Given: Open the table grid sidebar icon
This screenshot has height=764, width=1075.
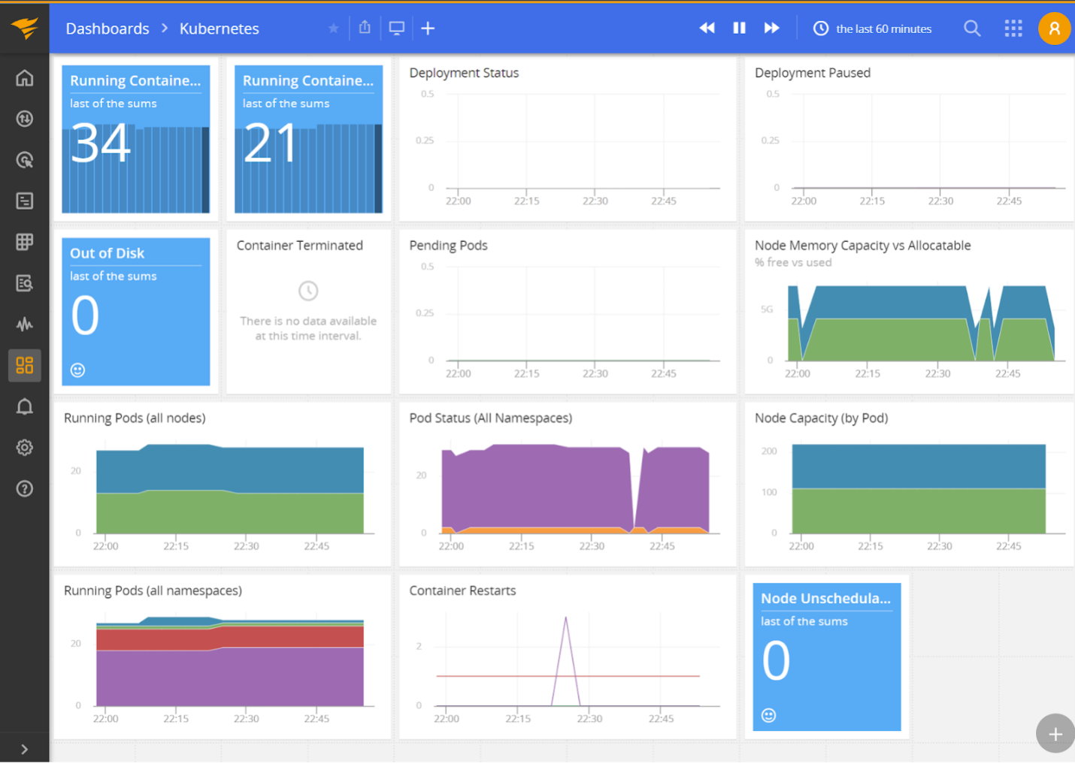Looking at the screenshot, I should click(x=25, y=242).
